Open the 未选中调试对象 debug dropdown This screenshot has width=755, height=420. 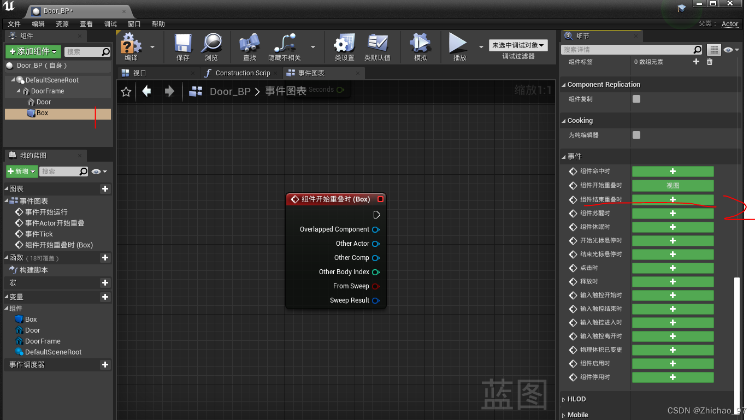point(518,45)
